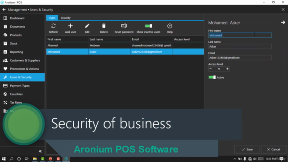The image size is (288, 162).
Task: Open the Help question mark icon
Action: click(x=170, y=26)
